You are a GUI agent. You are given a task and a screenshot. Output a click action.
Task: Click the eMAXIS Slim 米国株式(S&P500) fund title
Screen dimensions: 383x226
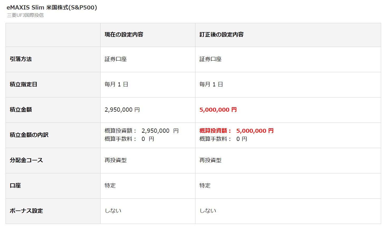[x=52, y=8]
